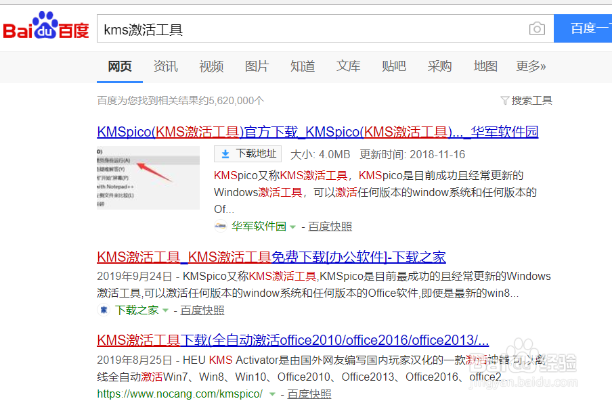Viewport: 612px width, 403px height.
Task: Click the 搜索工具 link
Action: click(x=531, y=101)
